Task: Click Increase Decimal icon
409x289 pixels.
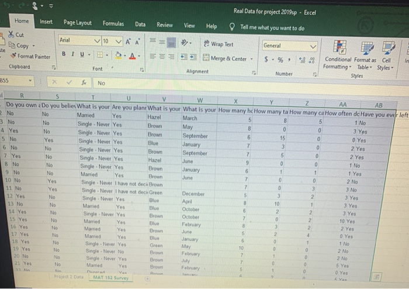Action: pos(302,60)
